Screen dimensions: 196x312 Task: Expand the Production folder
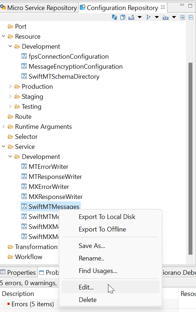(x=10, y=86)
